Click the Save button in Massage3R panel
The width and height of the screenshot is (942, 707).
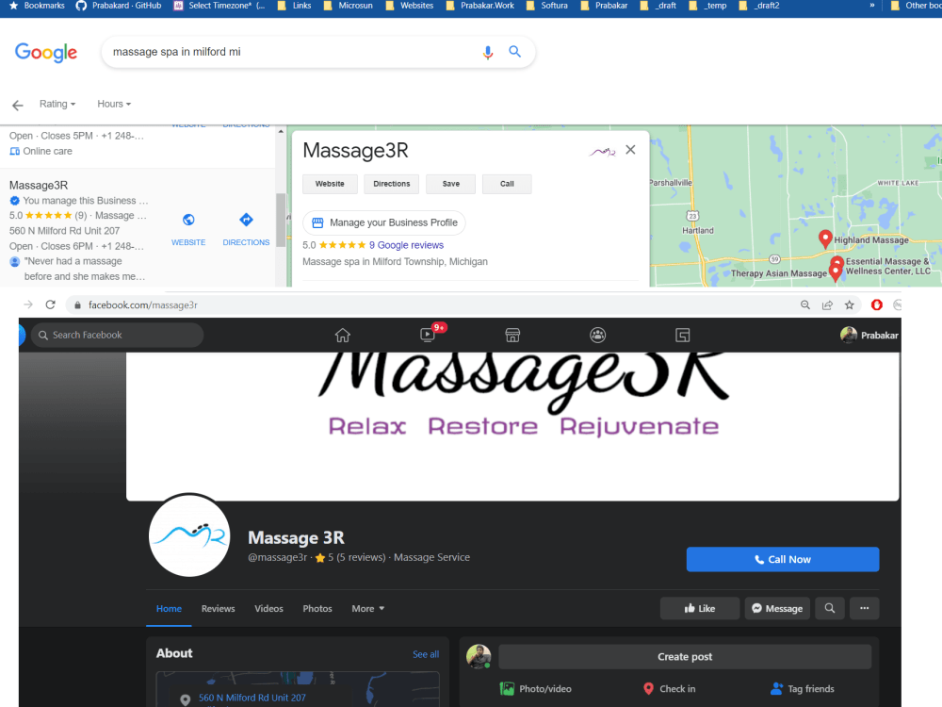point(450,184)
